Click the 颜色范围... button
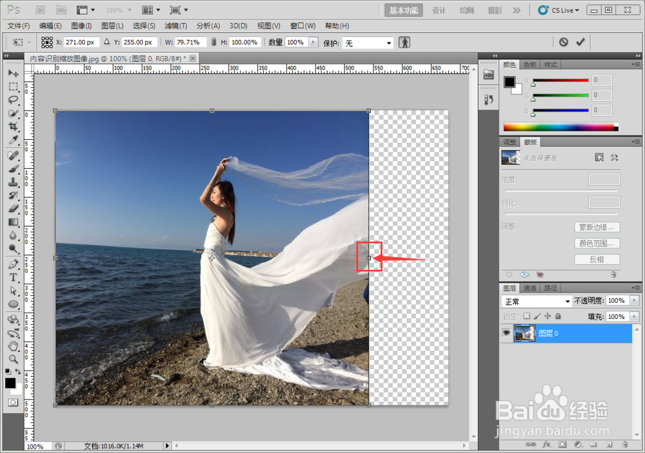The width and height of the screenshot is (645, 453). (x=597, y=244)
